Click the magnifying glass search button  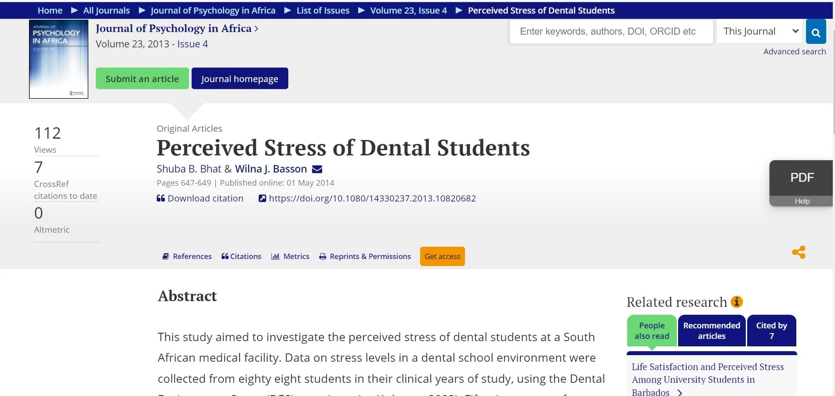pos(816,32)
